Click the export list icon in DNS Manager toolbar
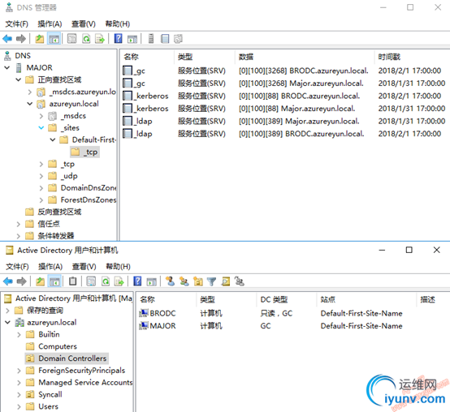This screenshot has width=450, height=412. (100, 39)
